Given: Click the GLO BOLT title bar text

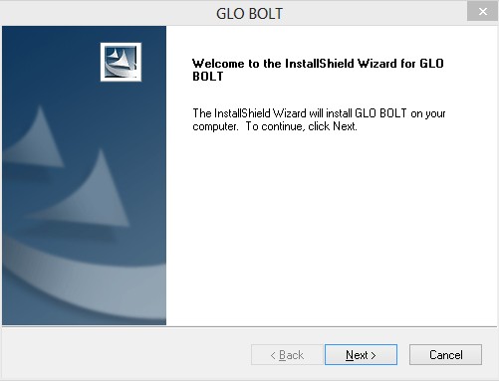Looking at the screenshot, I should point(249,14).
